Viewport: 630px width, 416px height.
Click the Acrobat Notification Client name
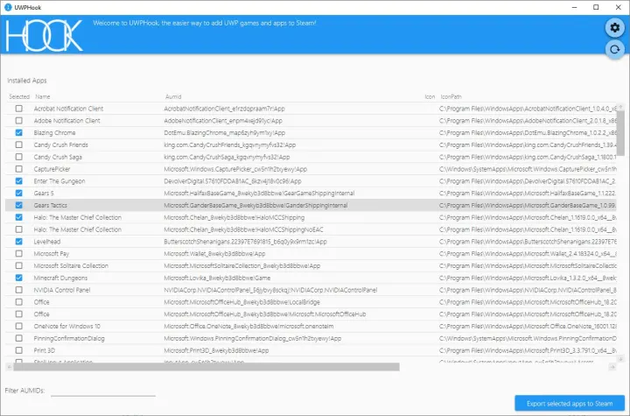coord(68,109)
